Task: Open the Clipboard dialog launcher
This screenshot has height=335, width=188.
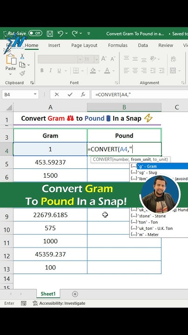Action: [32, 83]
